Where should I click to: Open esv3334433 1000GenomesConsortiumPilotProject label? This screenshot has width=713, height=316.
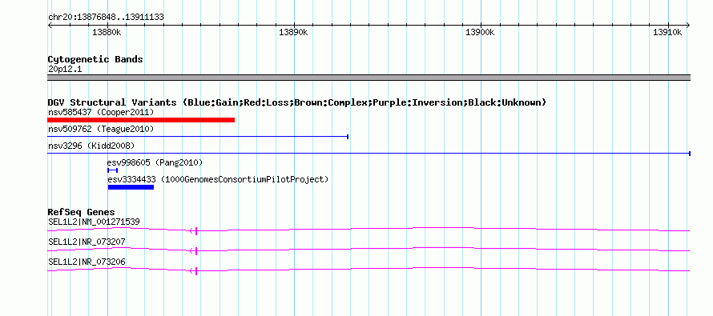coord(218,179)
